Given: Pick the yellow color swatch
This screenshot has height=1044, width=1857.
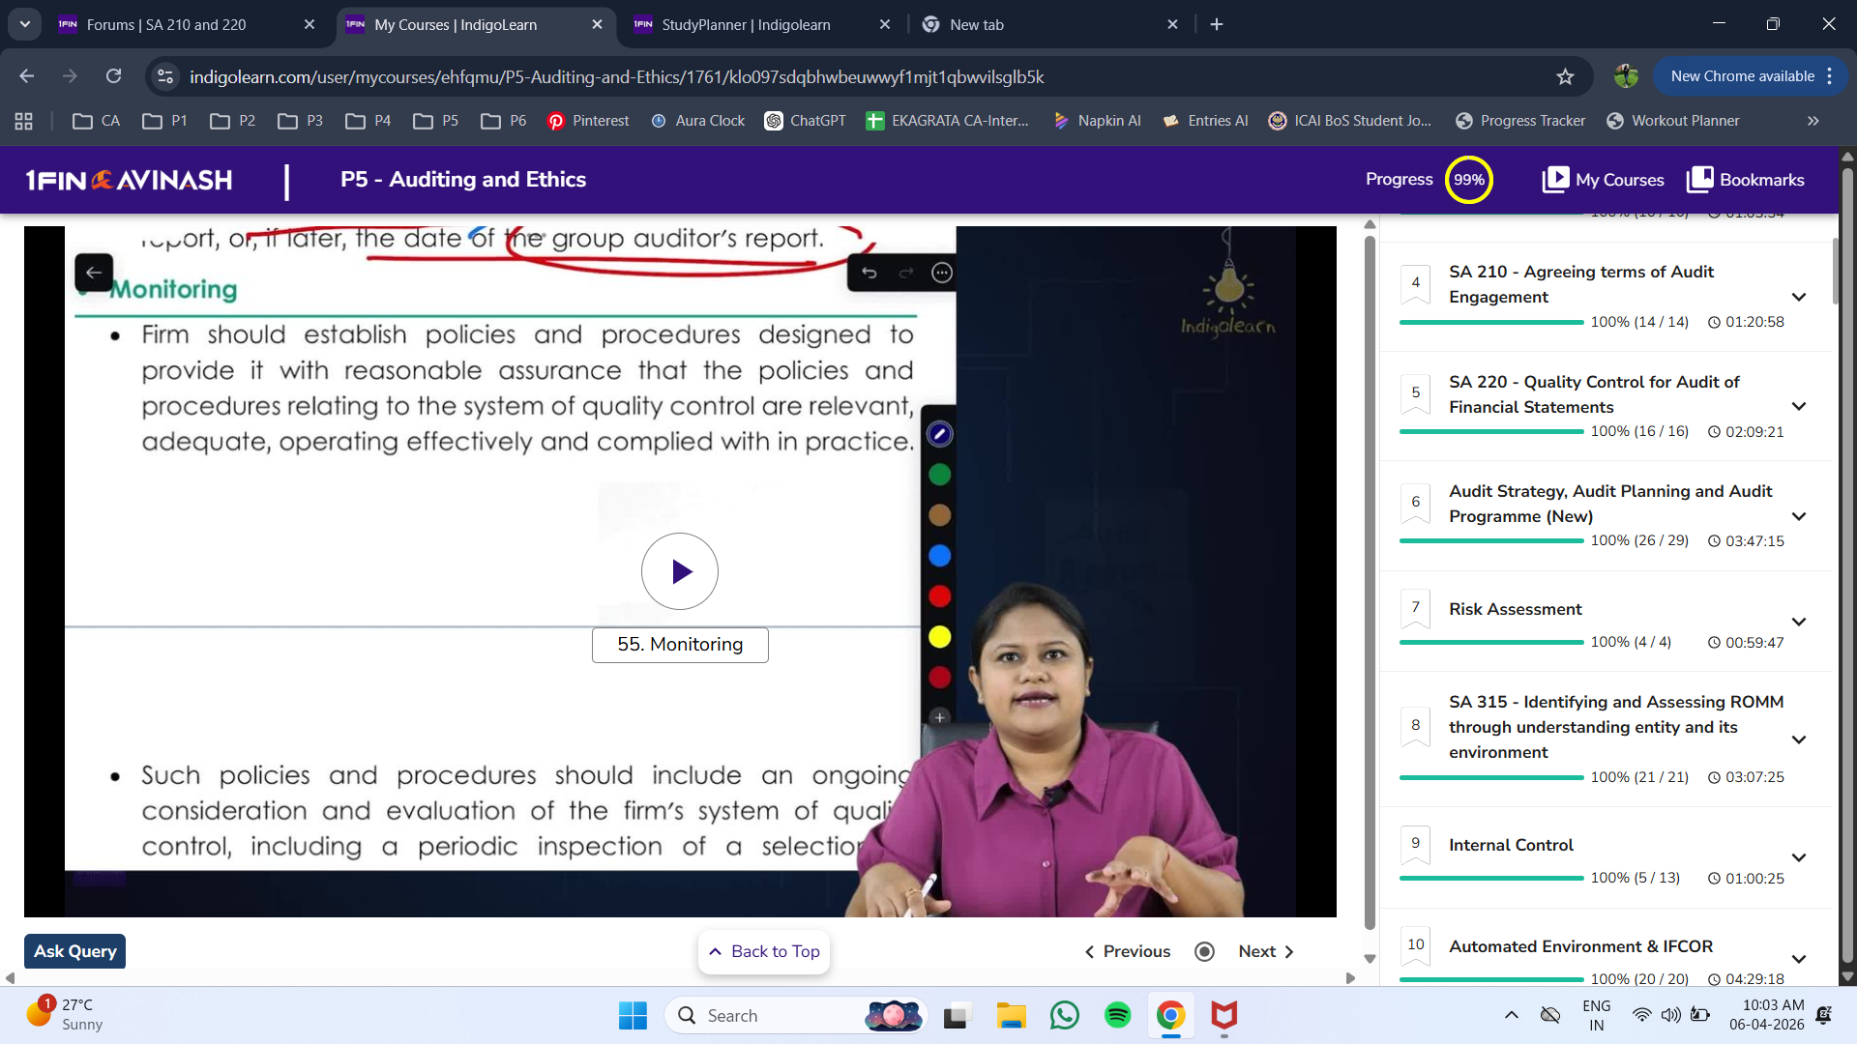Looking at the screenshot, I should pyautogui.click(x=939, y=637).
